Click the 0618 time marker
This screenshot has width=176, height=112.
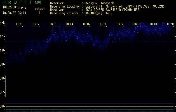(137, 24)
